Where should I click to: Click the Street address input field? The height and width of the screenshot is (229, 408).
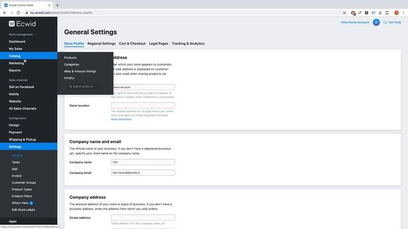(x=143, y=218)
